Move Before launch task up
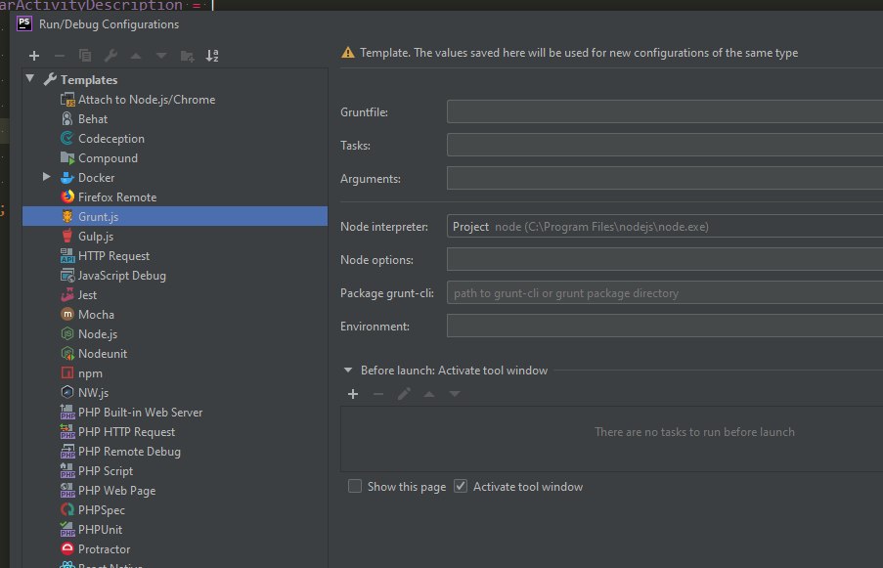Image resolution: width=883 pixels, height=568 pixels. 429,394
